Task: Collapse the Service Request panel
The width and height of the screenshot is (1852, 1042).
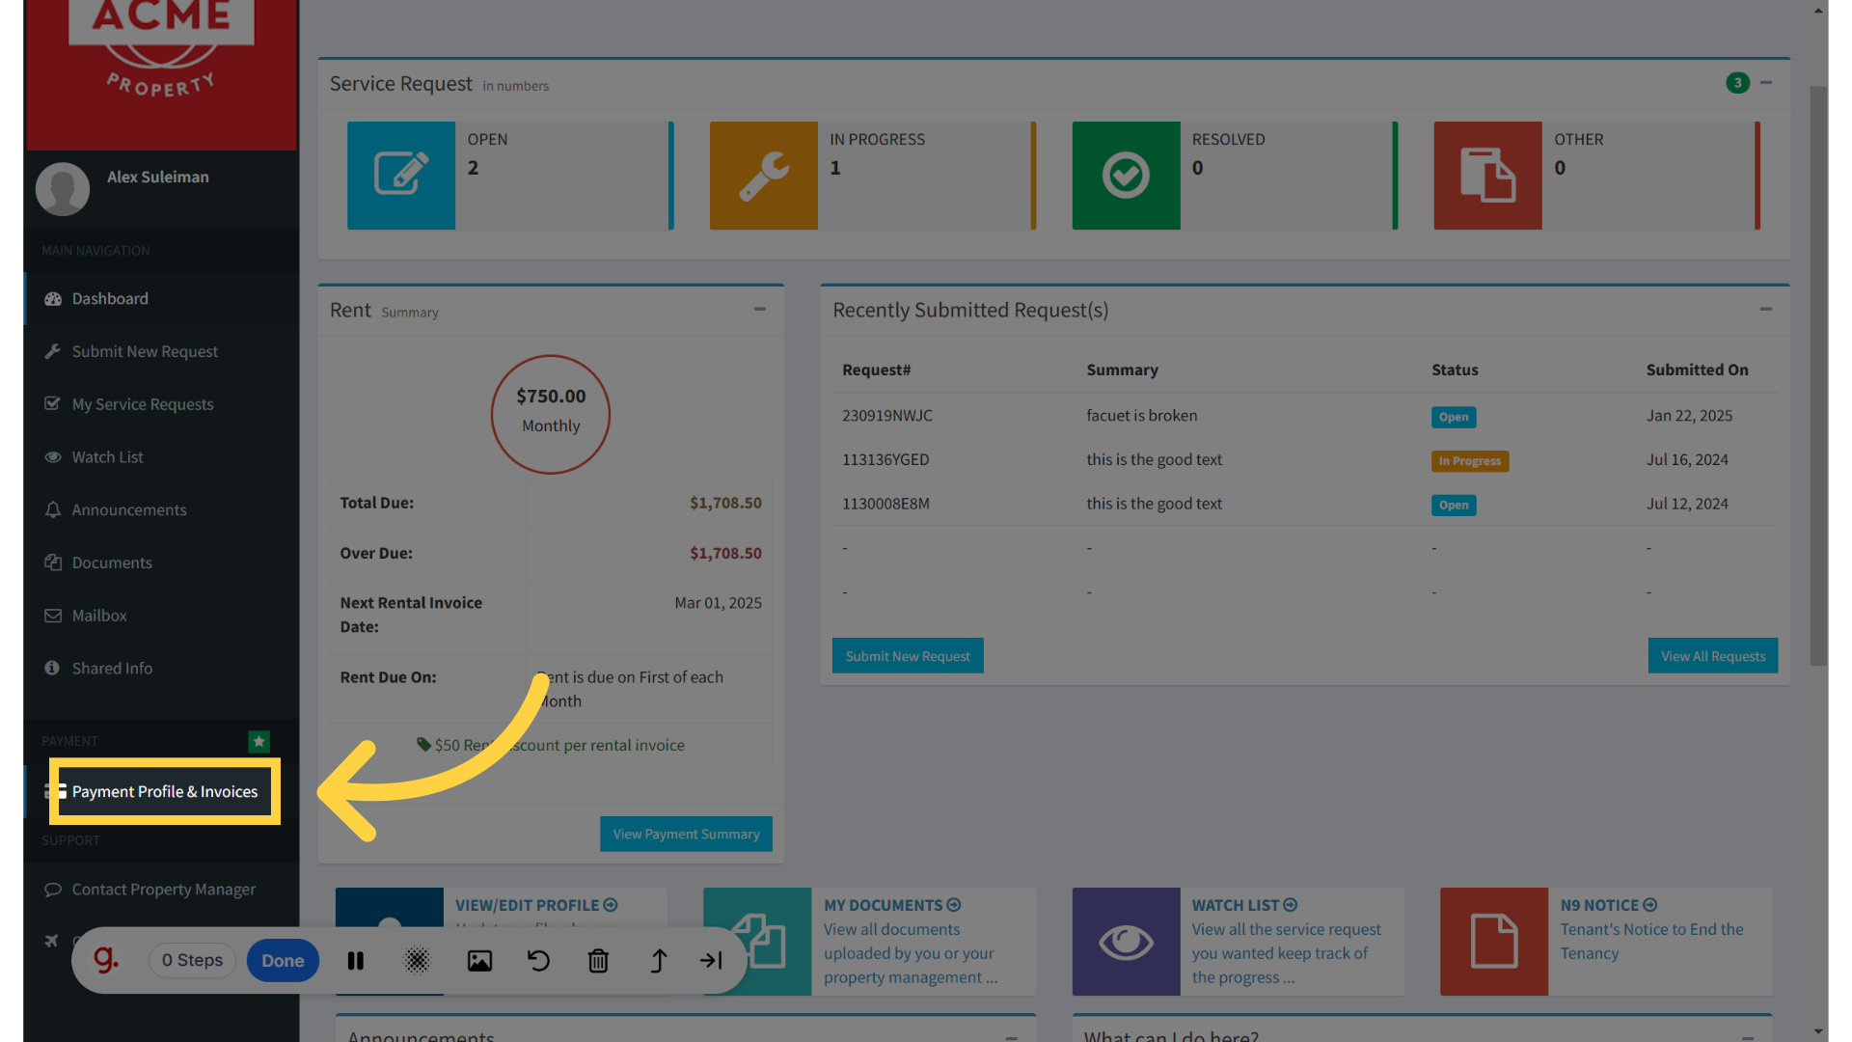Action: click(x=1766, y=83)
